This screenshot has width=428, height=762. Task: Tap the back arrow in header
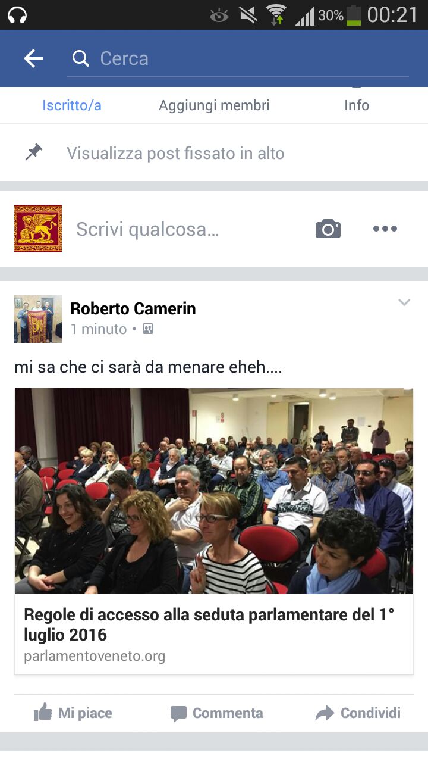click(x=33, y=58)
